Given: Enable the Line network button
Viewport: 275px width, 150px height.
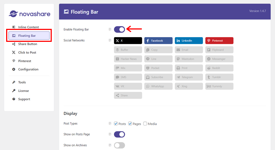Looking at the screenshot, I should (158, 59).
